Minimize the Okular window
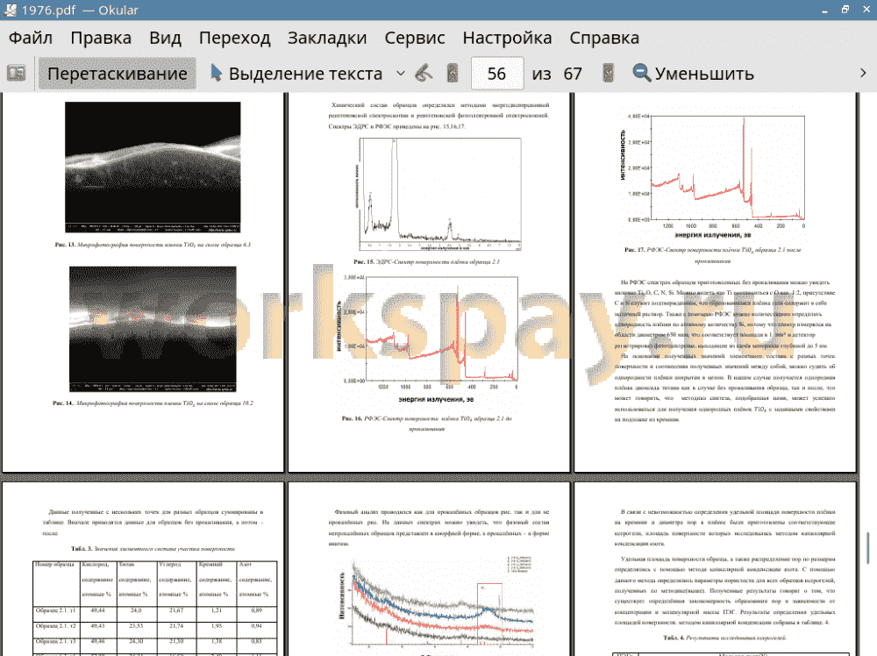Screen dimensions: 877x656 824,10
